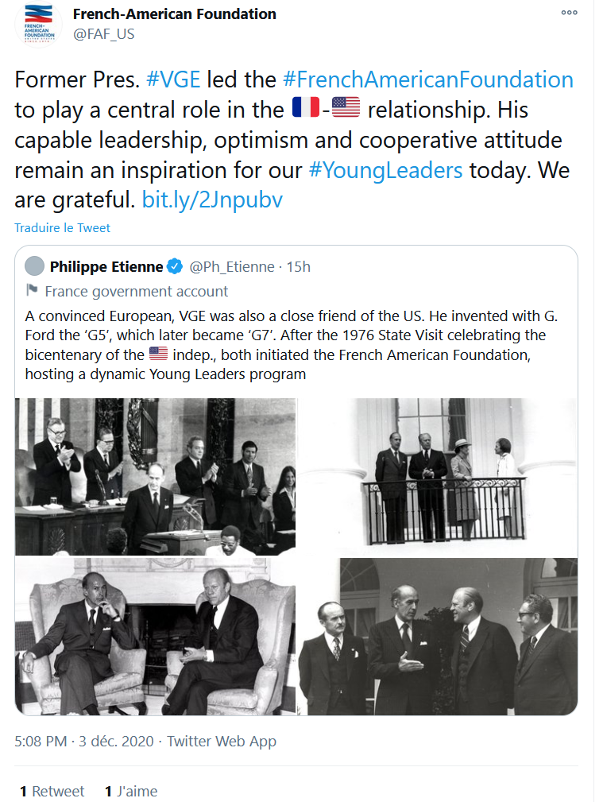Open the balcony photo thumbnail

[438, 476]
